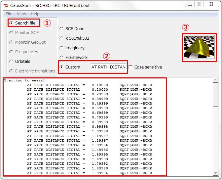The width and height of the screenshot is (222, 180).
Task: Click the GaussSum title bar logo icon
Action: click(x=6, y=6)
